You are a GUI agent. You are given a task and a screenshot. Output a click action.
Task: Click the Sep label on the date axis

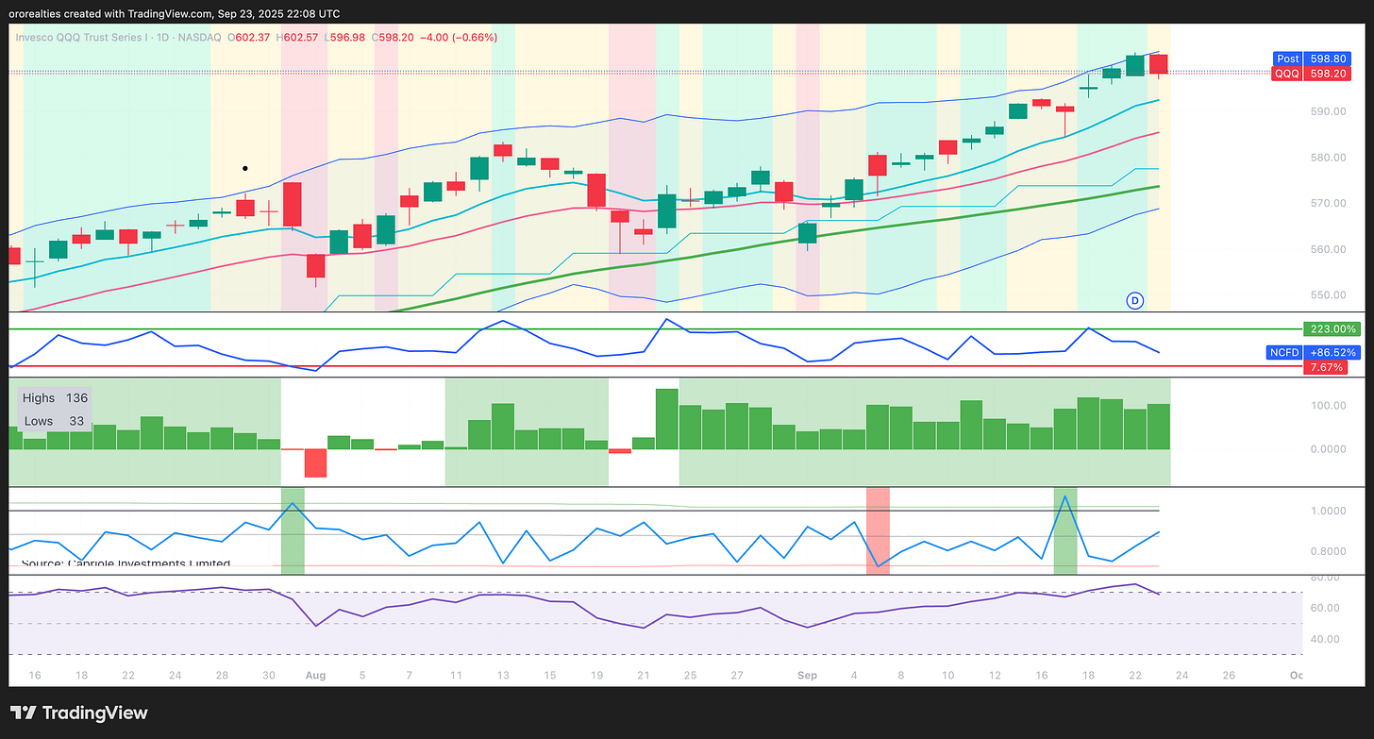[807, 676]
